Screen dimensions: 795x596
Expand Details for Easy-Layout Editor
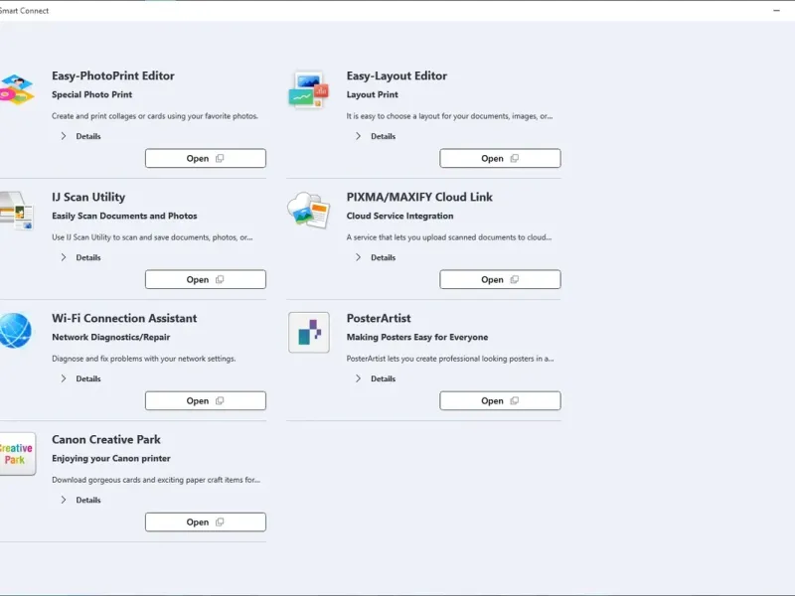[x=376, y=136]
